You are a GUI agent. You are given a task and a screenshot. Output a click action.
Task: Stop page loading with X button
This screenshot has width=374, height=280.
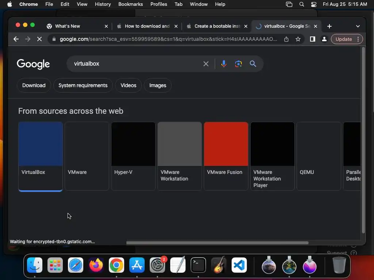point(39,39)
